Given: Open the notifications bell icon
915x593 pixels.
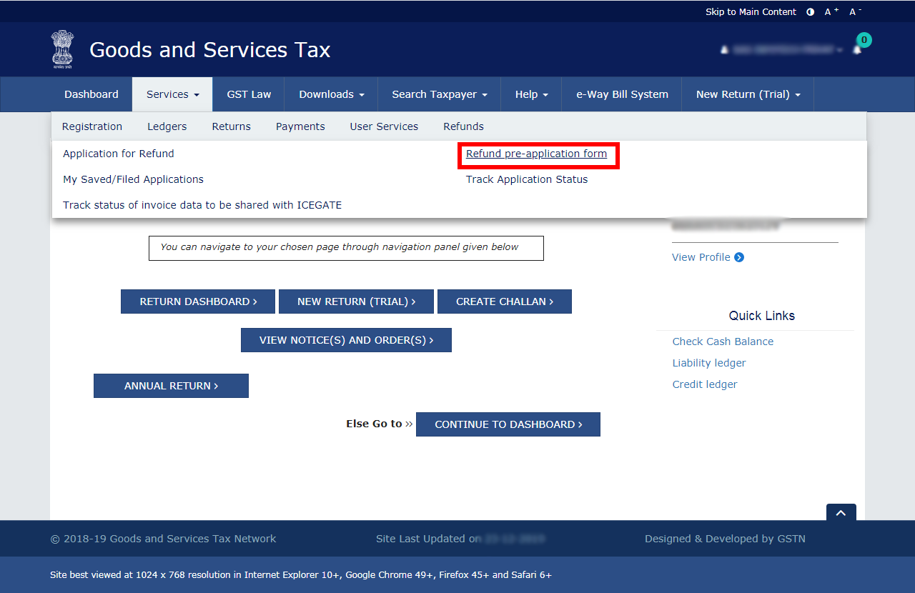Looking at the screenshot, I should (857, 49).
